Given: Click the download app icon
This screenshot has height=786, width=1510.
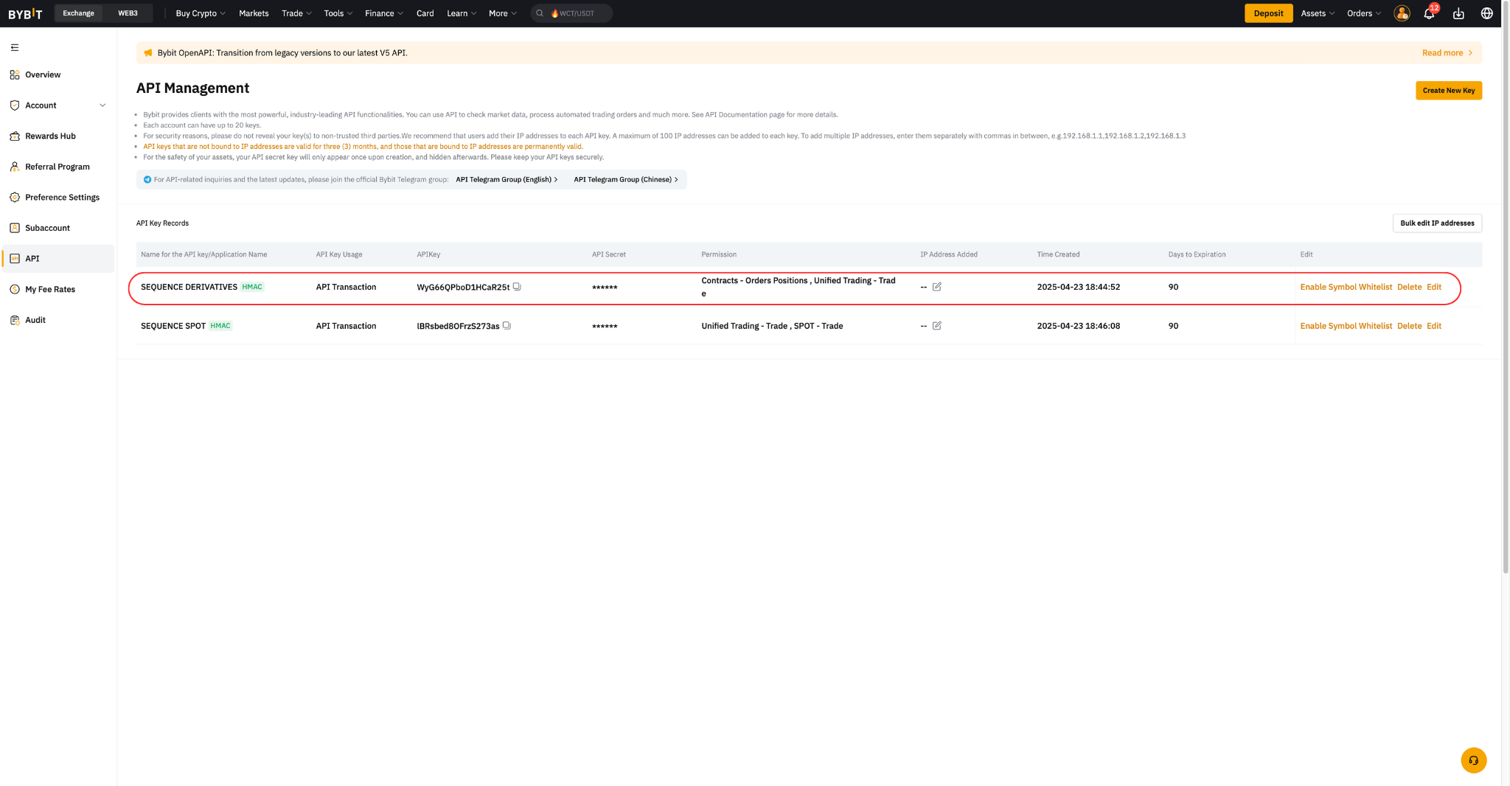Looking at the screenshot, I should pos(1458,13).
